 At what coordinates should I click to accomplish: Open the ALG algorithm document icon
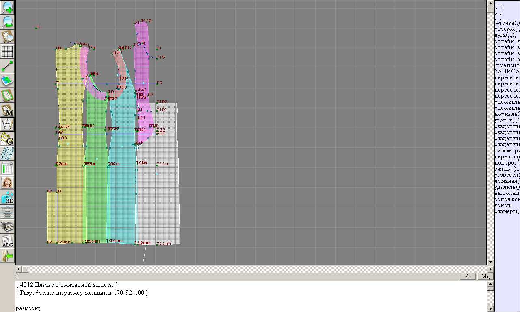tap(7, 241)
